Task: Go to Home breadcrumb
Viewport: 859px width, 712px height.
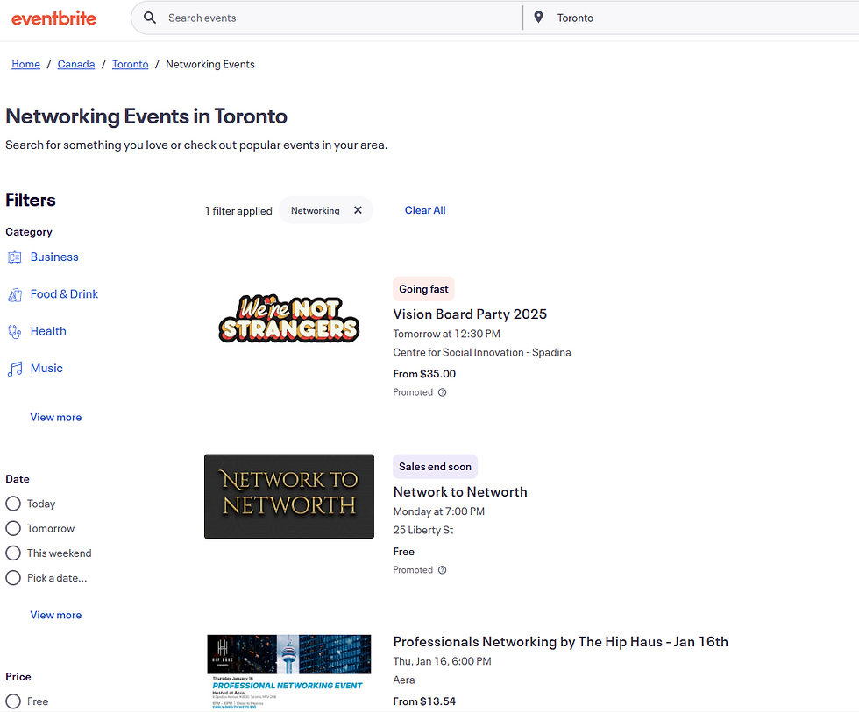Action: pyautogui.click(x=25, y=64)
